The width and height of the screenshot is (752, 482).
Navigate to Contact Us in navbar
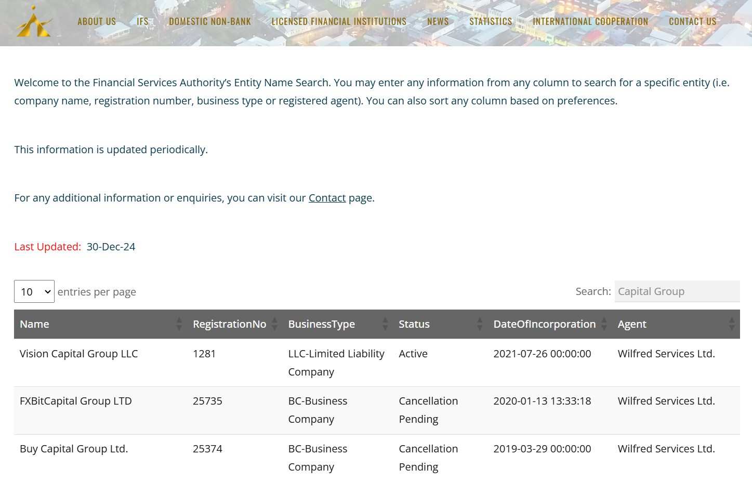692,22
